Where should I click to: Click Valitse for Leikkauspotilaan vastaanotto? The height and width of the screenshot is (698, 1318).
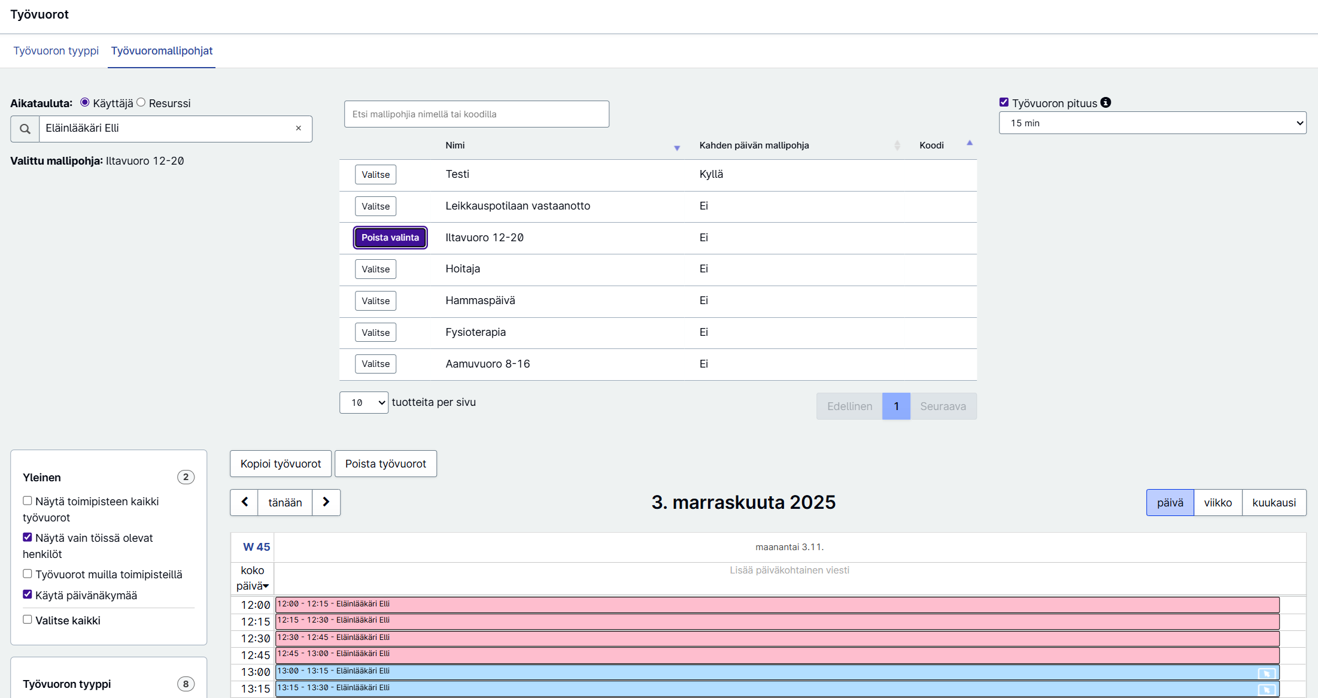pyautogui.click(x=375, y=207)
